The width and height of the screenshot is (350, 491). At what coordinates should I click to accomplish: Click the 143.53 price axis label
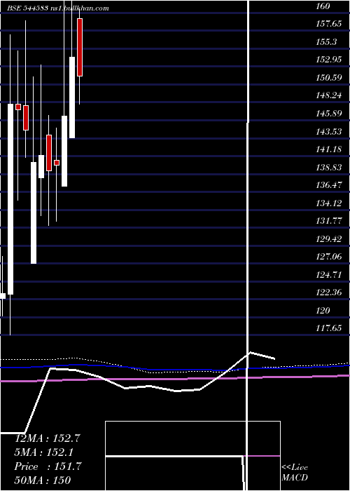coord(329,132)
